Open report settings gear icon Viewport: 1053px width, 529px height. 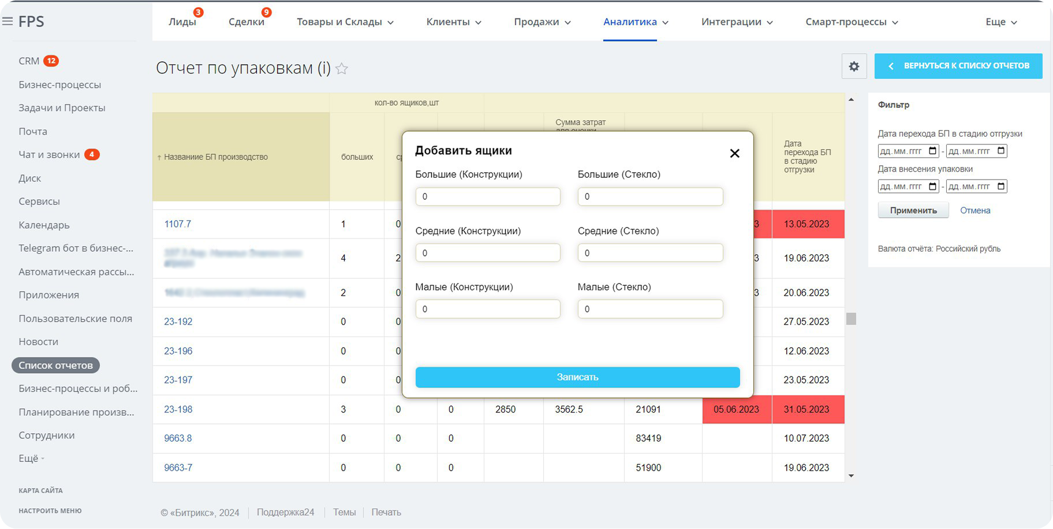pos(854,66)
